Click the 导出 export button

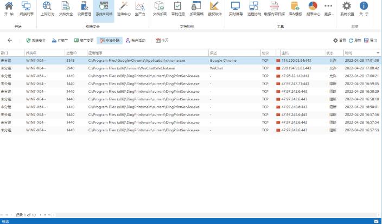[x=371, y=41]
